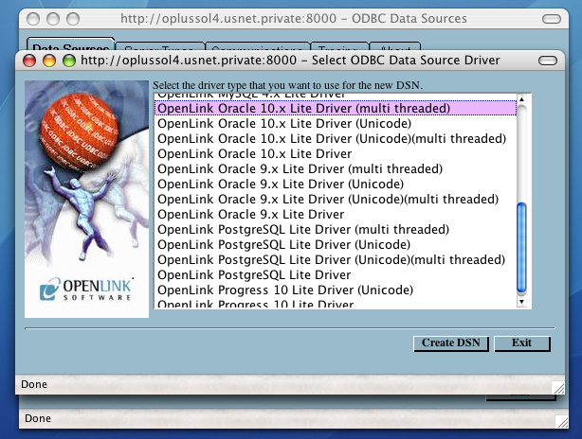Select OpenLink Oracle 10.x Lite Driver (multi threaded)
582x439 pixels.
336,108
